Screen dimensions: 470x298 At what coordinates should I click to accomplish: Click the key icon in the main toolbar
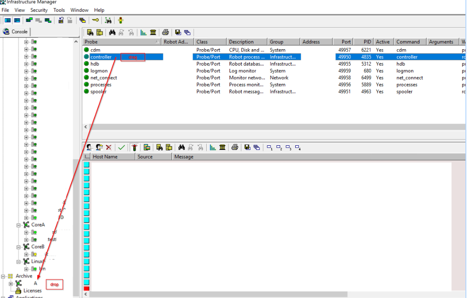pyautogui.click(x=95, y=21)
